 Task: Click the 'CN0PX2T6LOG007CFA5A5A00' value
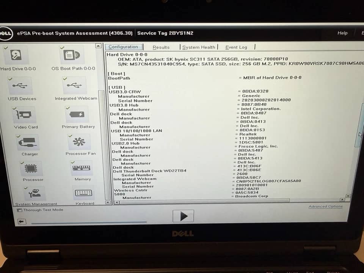[268, 181]
